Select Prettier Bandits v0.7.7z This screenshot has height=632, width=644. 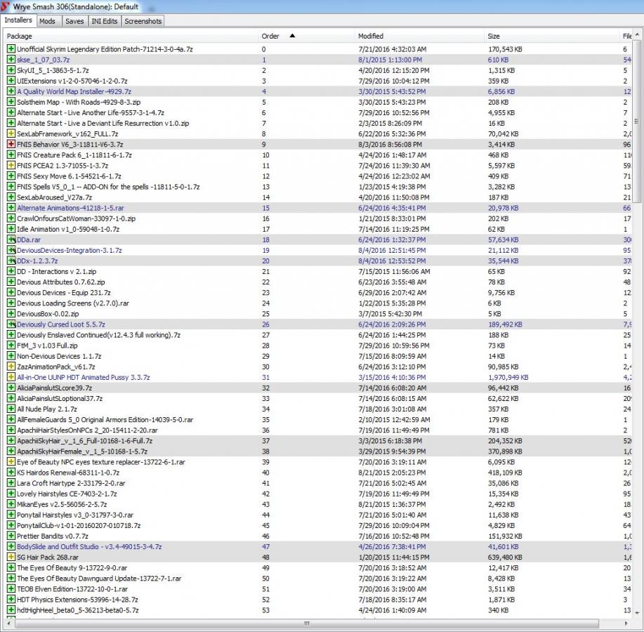pos(319,536)
